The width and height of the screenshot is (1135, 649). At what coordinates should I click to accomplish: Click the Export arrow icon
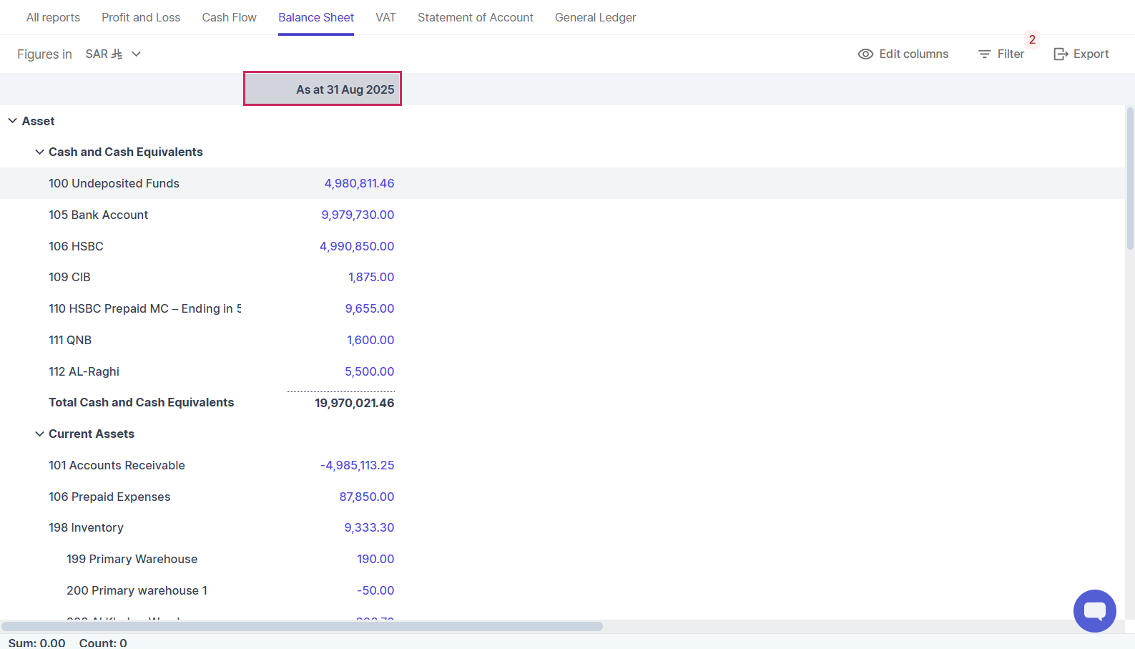coord(1061,54)
